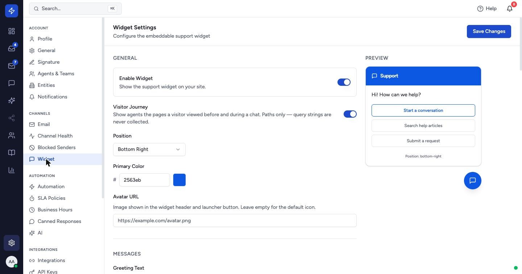Open Canned Responses settings
The width and height of the screenshot is (522, 274).
[63, 221]
